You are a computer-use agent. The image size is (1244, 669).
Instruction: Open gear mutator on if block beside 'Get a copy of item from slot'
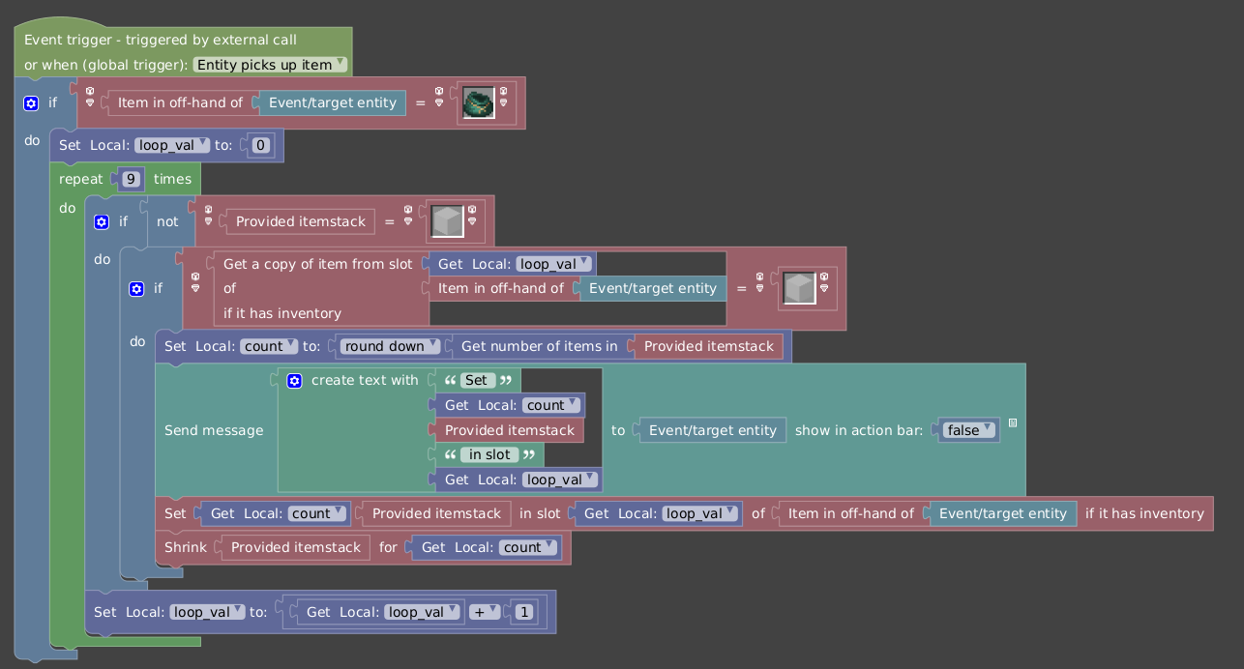tap(136, 288)
